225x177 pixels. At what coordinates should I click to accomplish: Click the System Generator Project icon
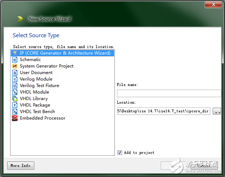pyautogui.click(x=15, y=66)
